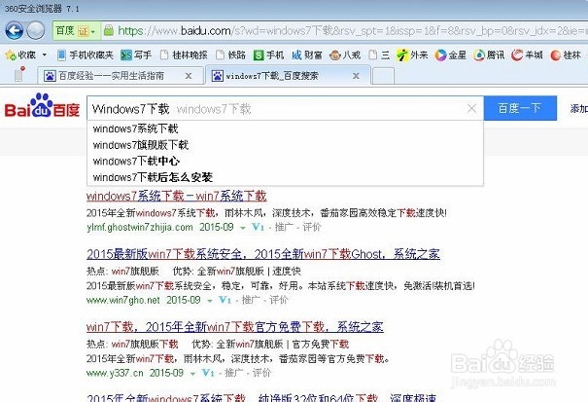Open the 腾讯 bookmark
588x402 pixels.
click(489, 55)
